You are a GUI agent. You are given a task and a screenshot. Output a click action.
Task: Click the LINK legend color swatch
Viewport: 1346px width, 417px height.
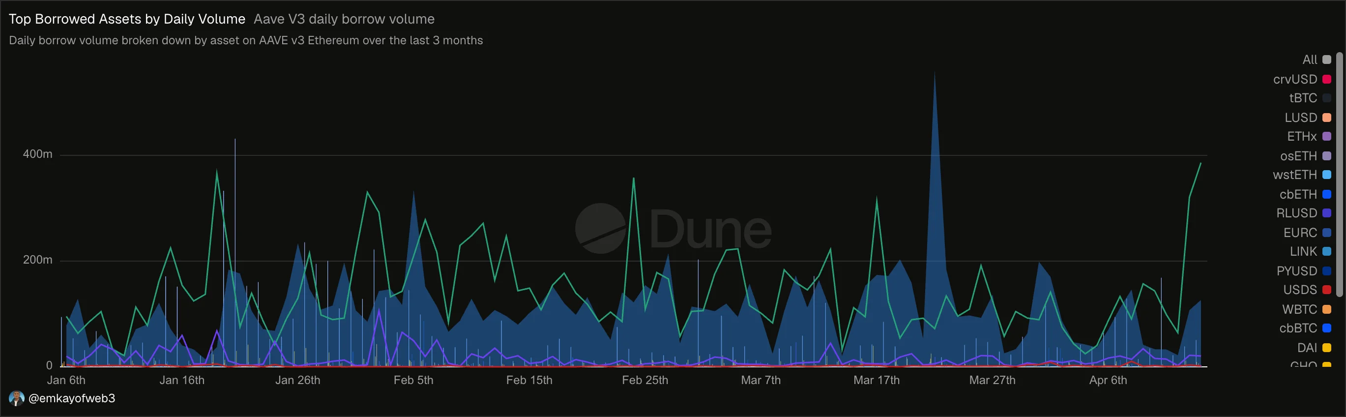click(x=1326, y=251)
